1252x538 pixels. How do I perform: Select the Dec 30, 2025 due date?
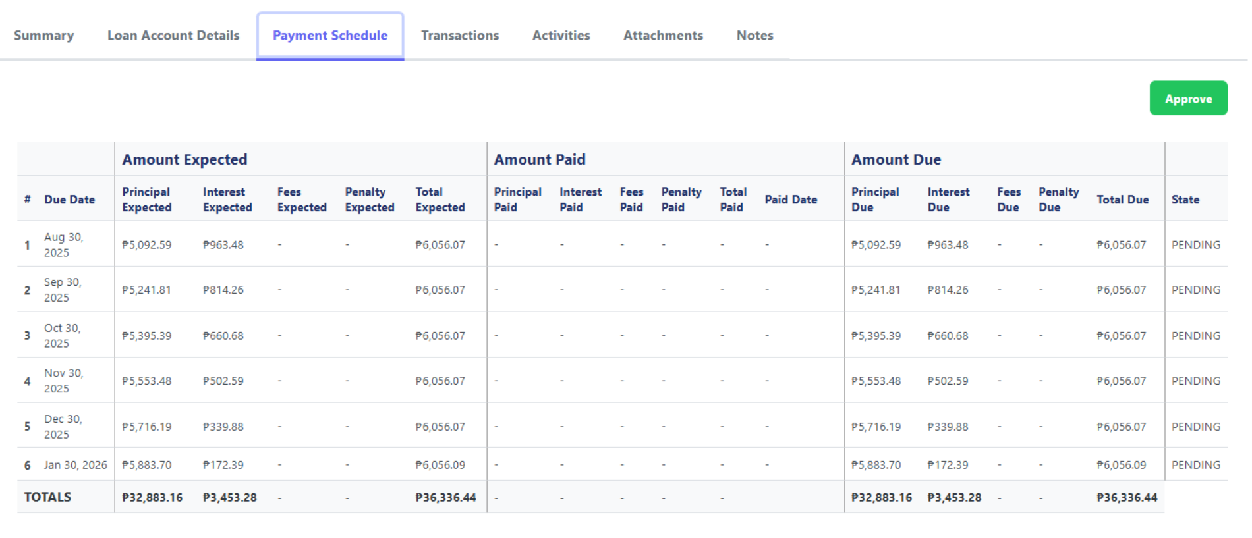(x=63, y=426)
